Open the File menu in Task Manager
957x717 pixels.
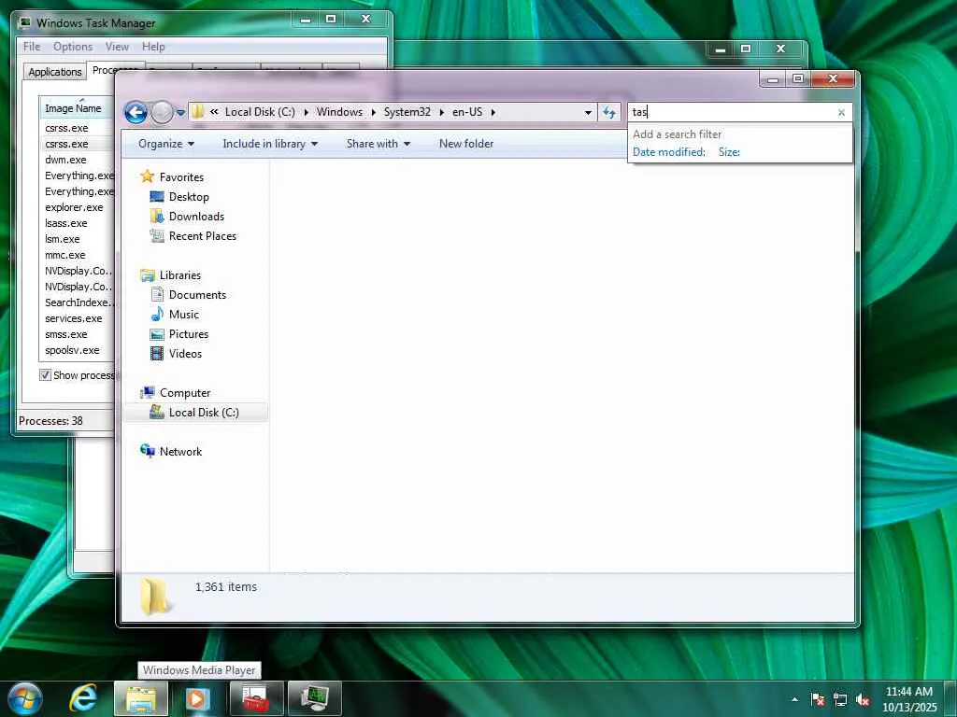pyautogui.click(x=32, y=47)
